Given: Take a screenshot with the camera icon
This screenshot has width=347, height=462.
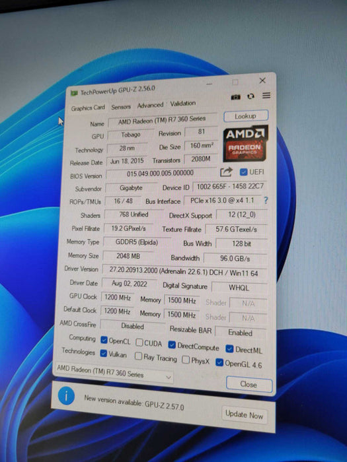Looking at the screenshot, I should (235, 97).
